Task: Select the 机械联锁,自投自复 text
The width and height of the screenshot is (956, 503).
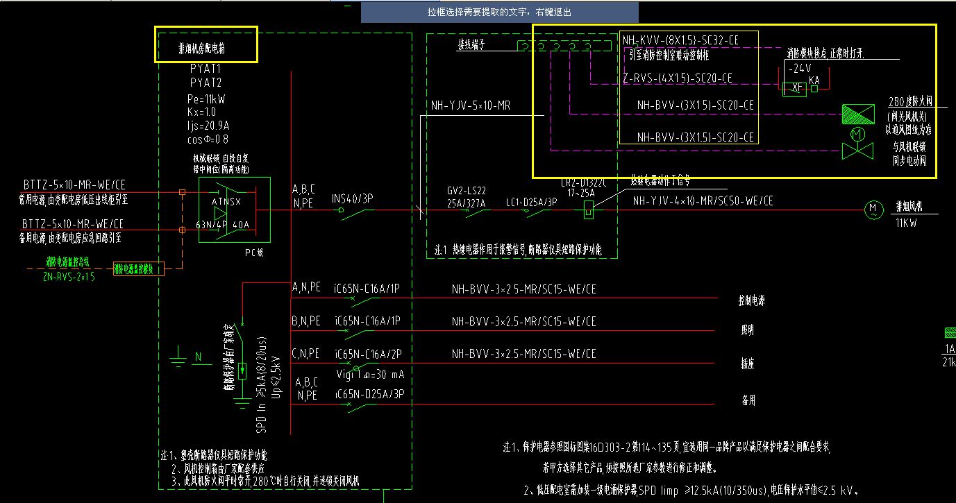Action: [x=221, y=158]
